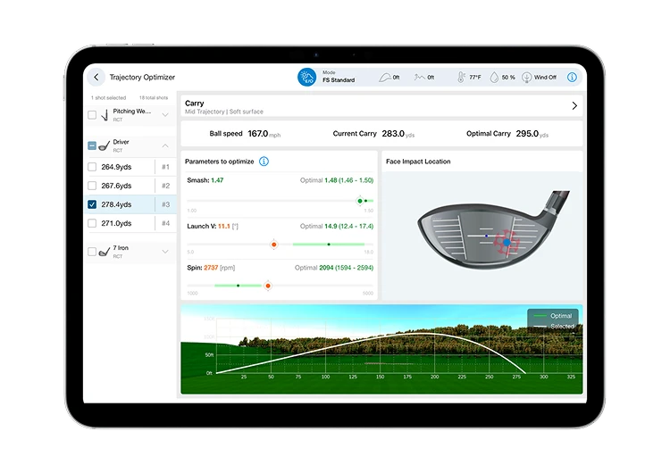Click the Ball speed 167.0 value
This screenshot has width=670, height=473.
tap(258, 134)
